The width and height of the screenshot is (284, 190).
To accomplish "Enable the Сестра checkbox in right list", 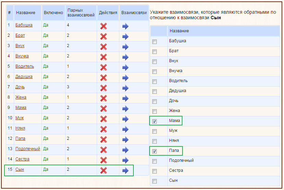I will click(154, 171).
